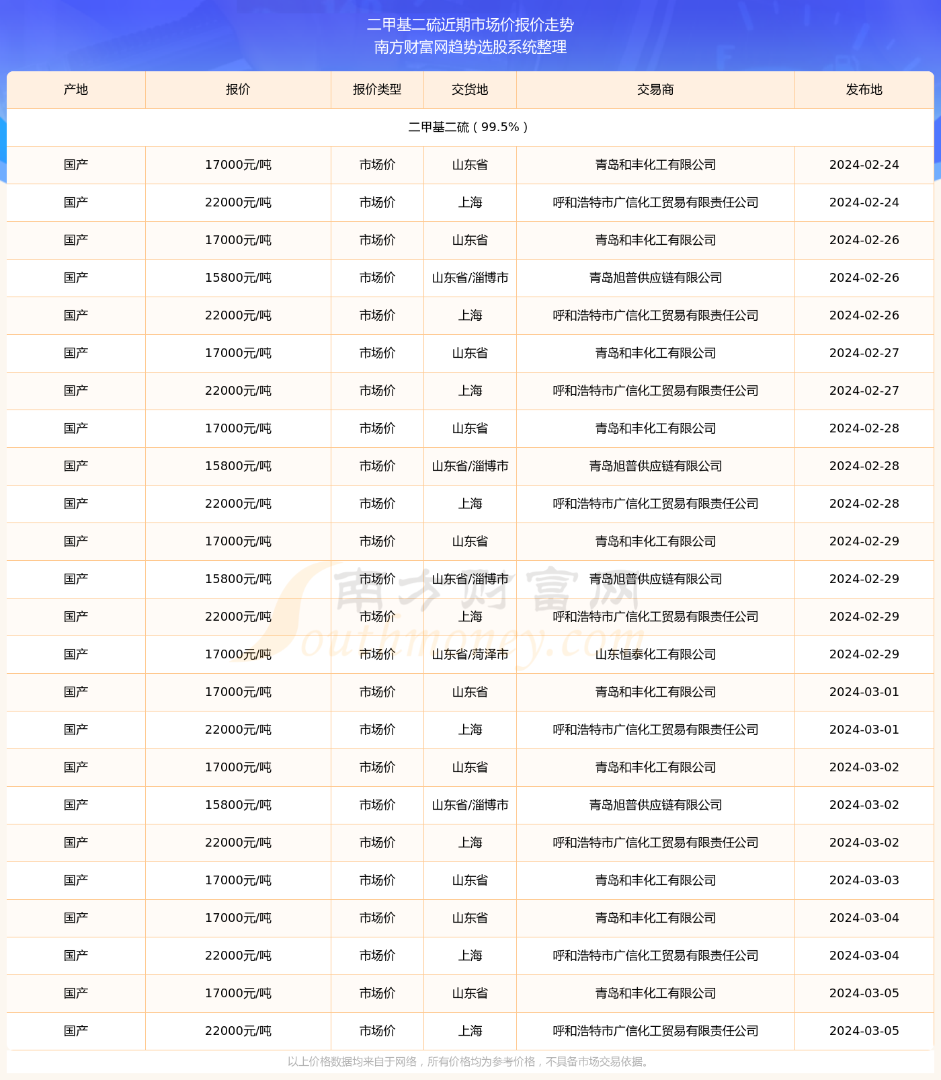Click the 产地 column header
Screen dimensions: 941x1080
[76, 89]
